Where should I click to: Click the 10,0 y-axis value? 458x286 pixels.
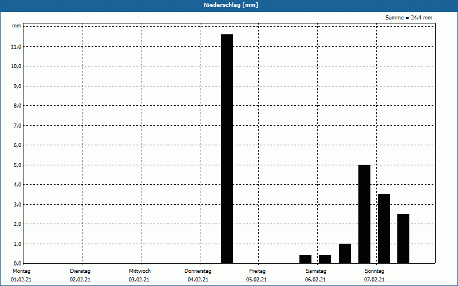[16, 66]
